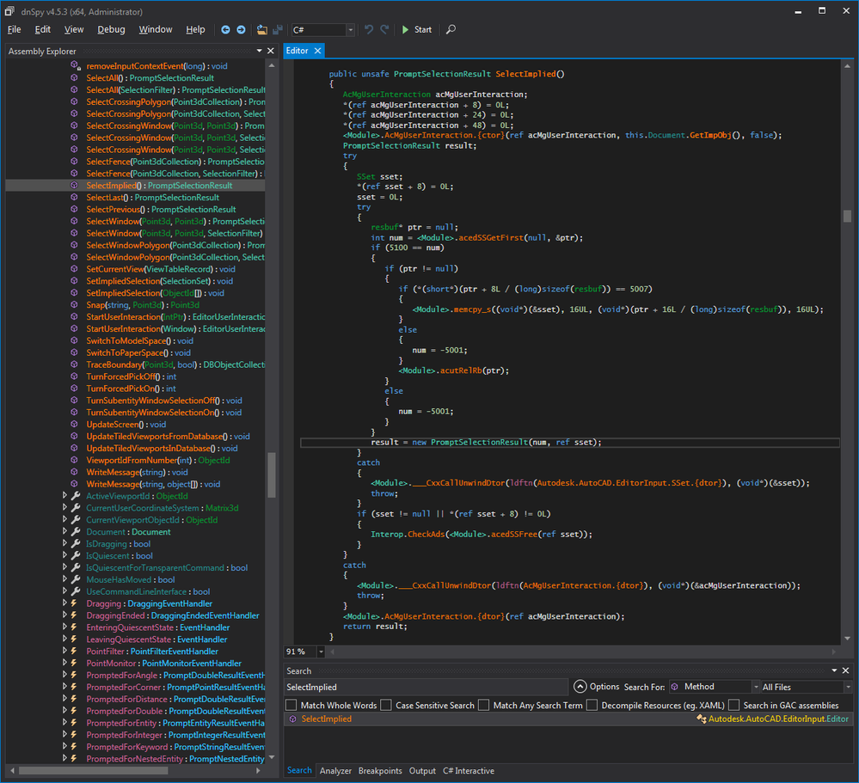The height and width of the screenshot is (783, 859).
Task: Open the File menu
Action: click(x=15, y=29)
